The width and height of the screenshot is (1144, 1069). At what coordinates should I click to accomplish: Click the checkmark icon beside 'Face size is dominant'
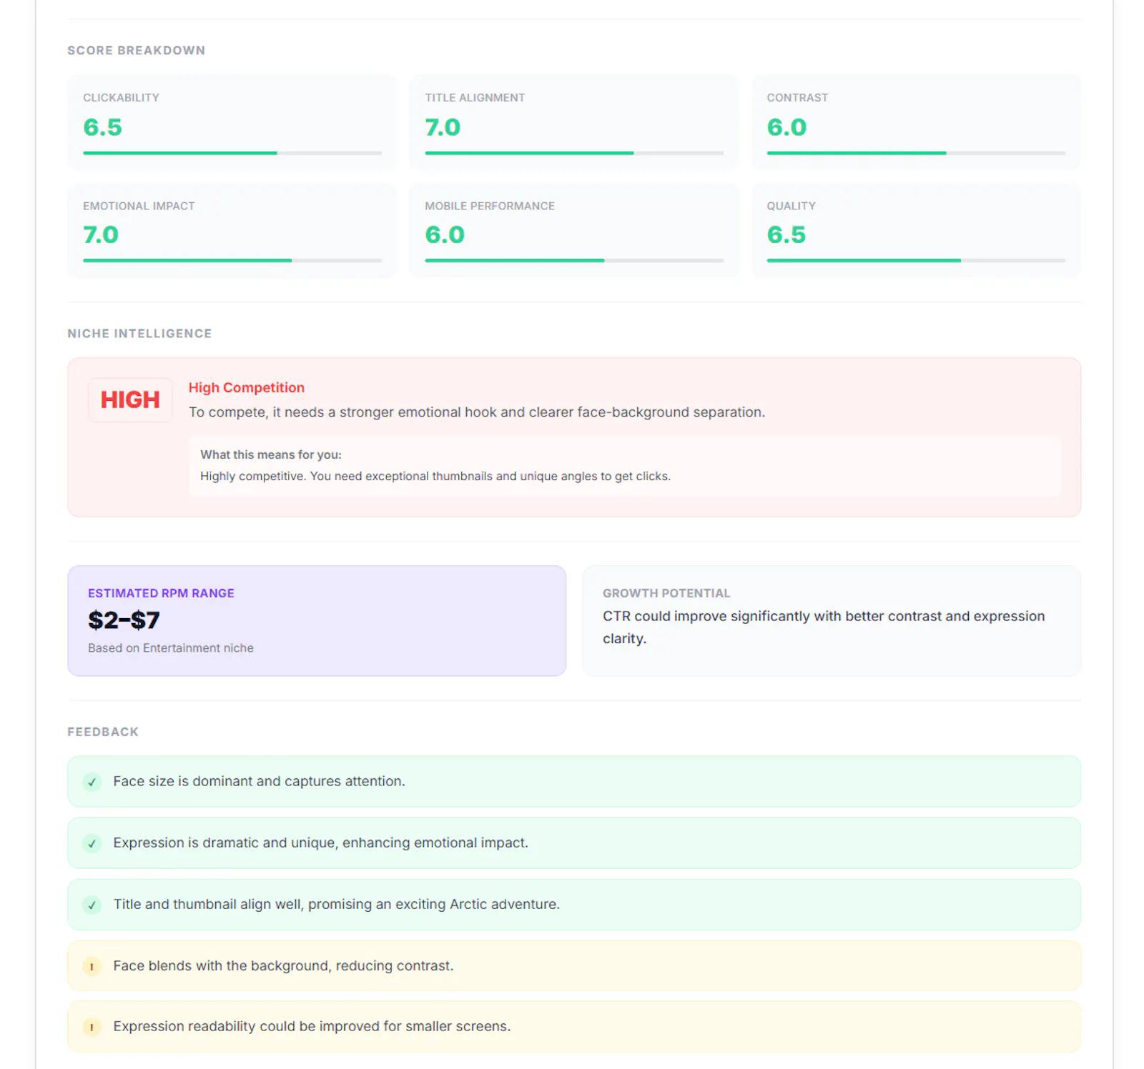coord(92,782)
